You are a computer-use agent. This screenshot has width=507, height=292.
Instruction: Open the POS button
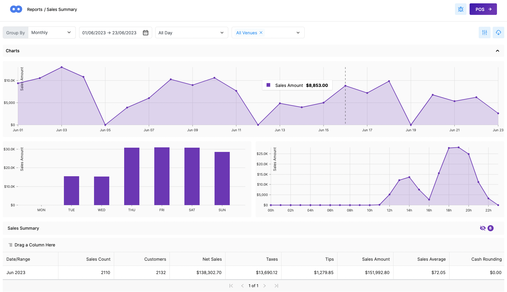click(483, 9)
